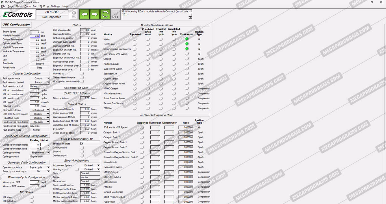Click the green left arrow previous page button
This screenshot has height=204, width=386.
(84, 14)
